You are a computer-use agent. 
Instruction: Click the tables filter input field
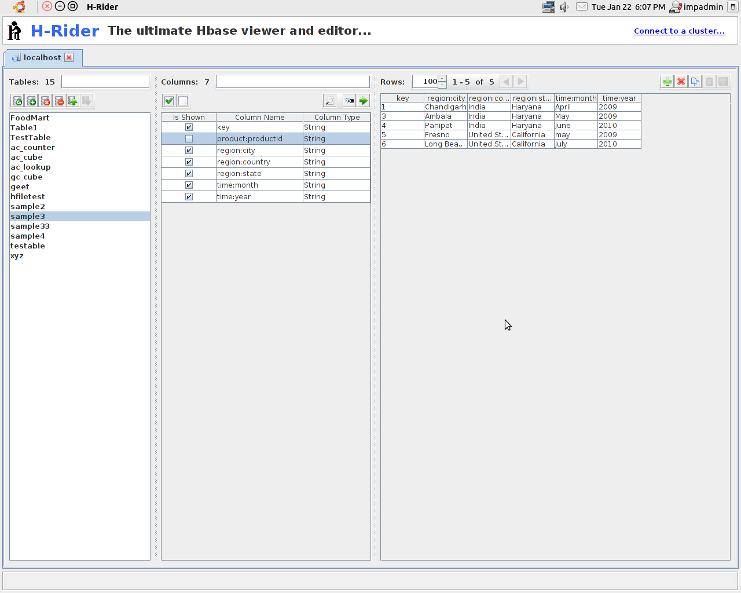pos(105,82)
